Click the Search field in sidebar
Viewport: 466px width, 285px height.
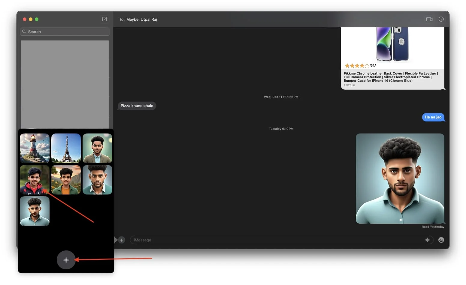coord(65,32)
